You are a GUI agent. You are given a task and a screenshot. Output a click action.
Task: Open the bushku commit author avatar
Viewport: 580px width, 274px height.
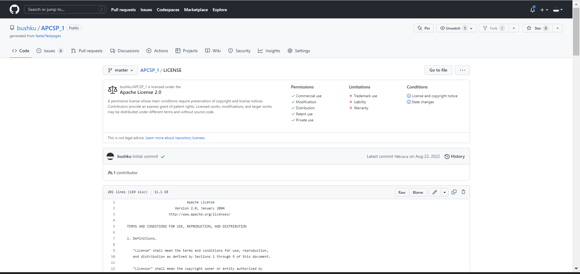(x=110, y=156)
